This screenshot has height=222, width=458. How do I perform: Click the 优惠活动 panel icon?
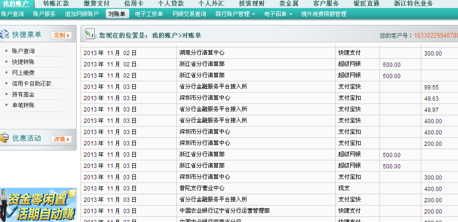(x=5, y=138)
